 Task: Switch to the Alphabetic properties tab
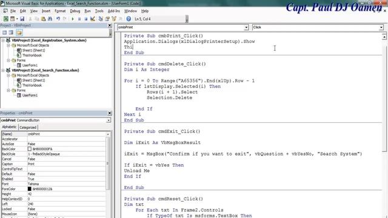[x=9, y=127]
